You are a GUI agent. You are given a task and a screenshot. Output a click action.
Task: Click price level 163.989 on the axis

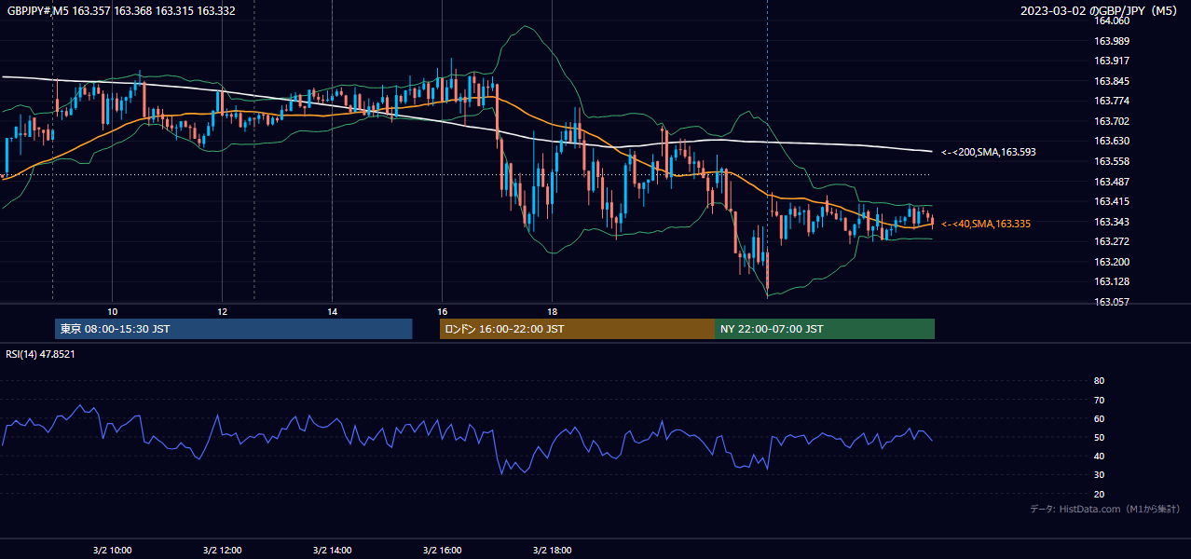point(1111,41)
